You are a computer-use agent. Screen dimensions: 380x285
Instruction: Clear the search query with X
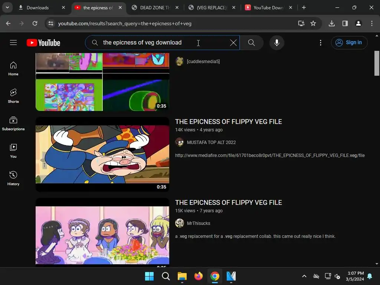(233, 43)
